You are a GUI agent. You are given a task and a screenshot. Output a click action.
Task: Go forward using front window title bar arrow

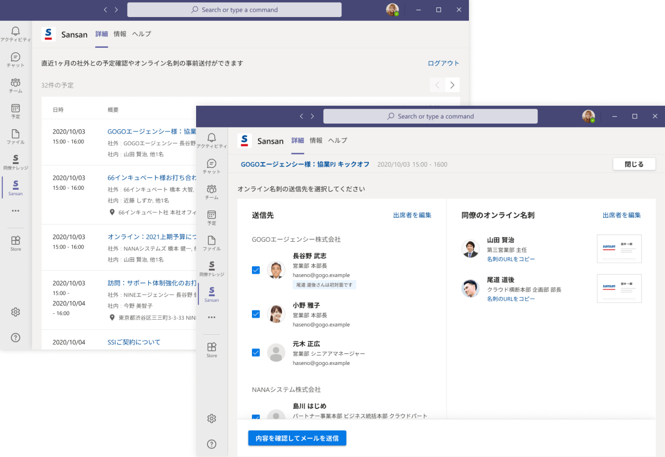point(312,116)
